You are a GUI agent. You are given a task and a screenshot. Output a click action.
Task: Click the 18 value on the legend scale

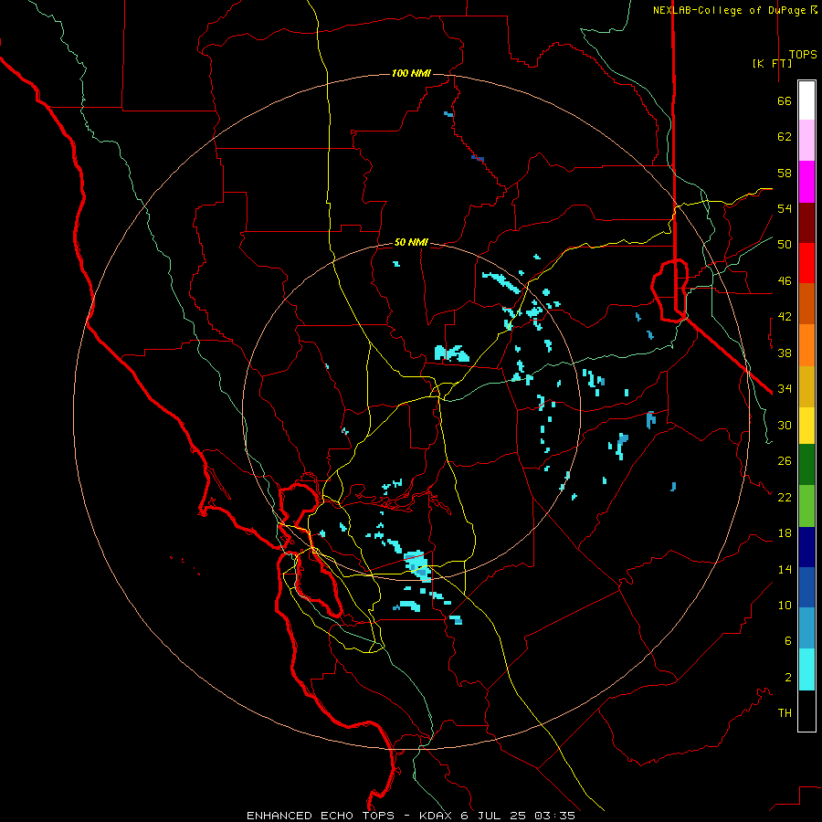click(x=785, y=533)
